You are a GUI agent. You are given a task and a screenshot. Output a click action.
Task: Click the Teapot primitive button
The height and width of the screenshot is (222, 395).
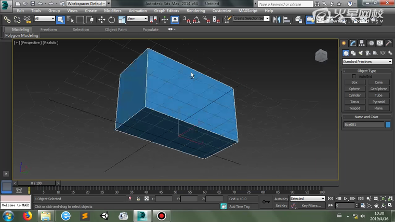tap(354, 108)
